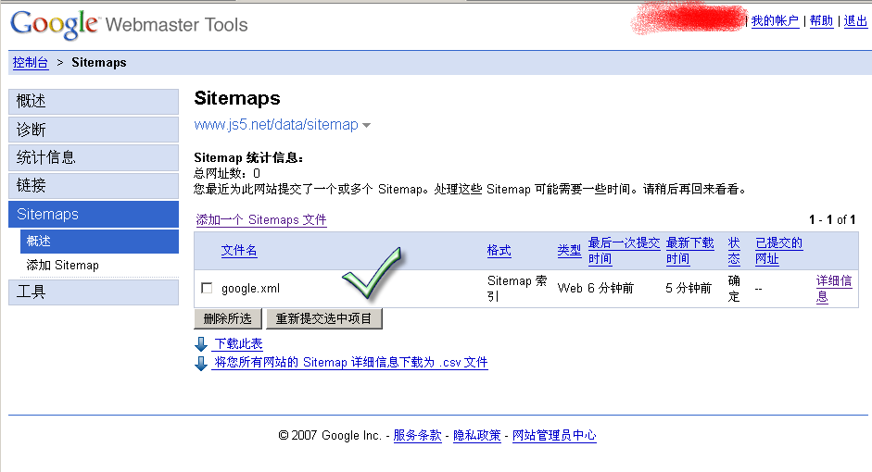The width and height of the screenshot is (872, 472).
Task: Go to 控制台 breadcrumb link
Action: [31, 63]
